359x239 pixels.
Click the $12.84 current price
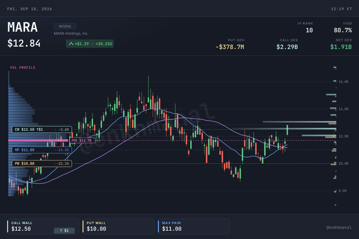coord(24,43)
